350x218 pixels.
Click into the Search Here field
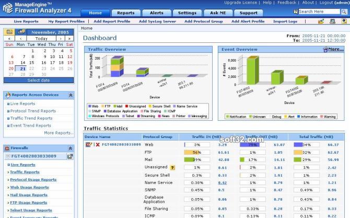(319, 12)
